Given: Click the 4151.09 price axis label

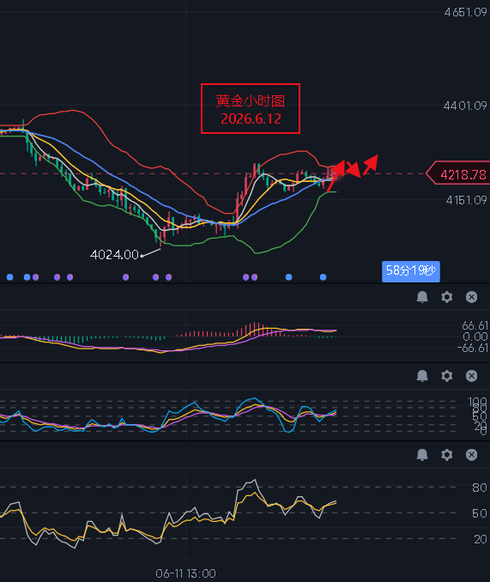Looking at the screenshot, I should point(466,200).
